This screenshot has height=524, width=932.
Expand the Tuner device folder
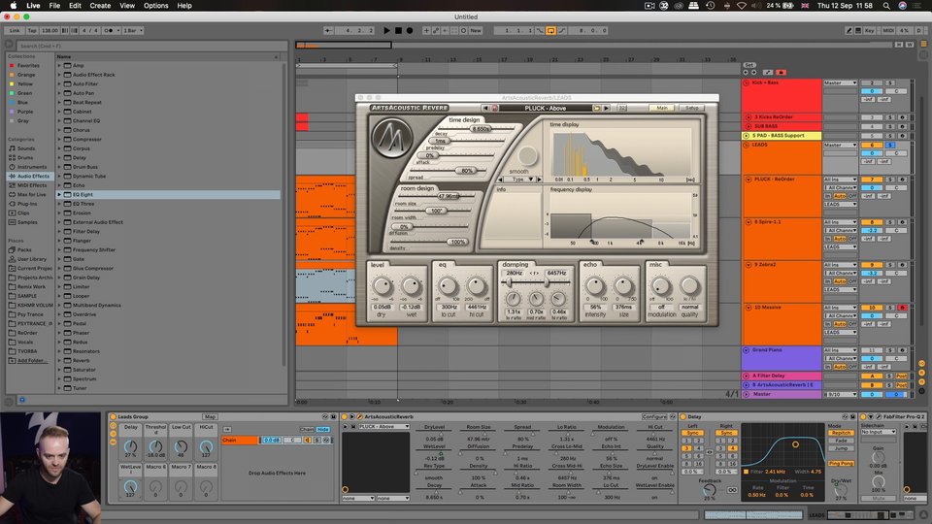click(59, 388)
